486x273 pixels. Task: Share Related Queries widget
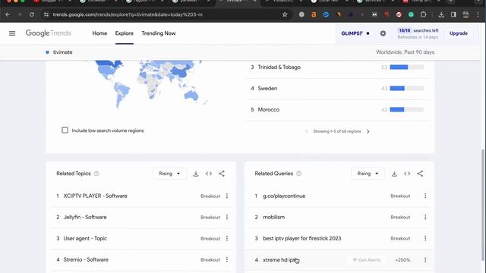coord(420,174)
